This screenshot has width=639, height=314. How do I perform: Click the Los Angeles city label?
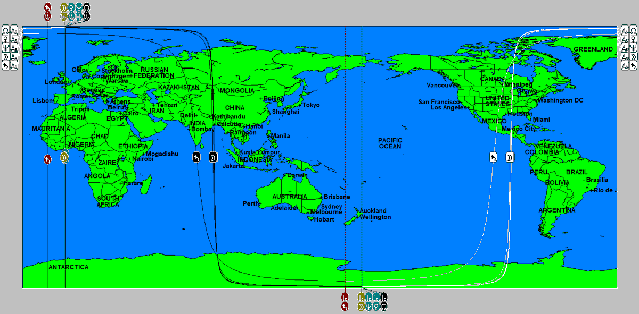[x=448, y=107]
